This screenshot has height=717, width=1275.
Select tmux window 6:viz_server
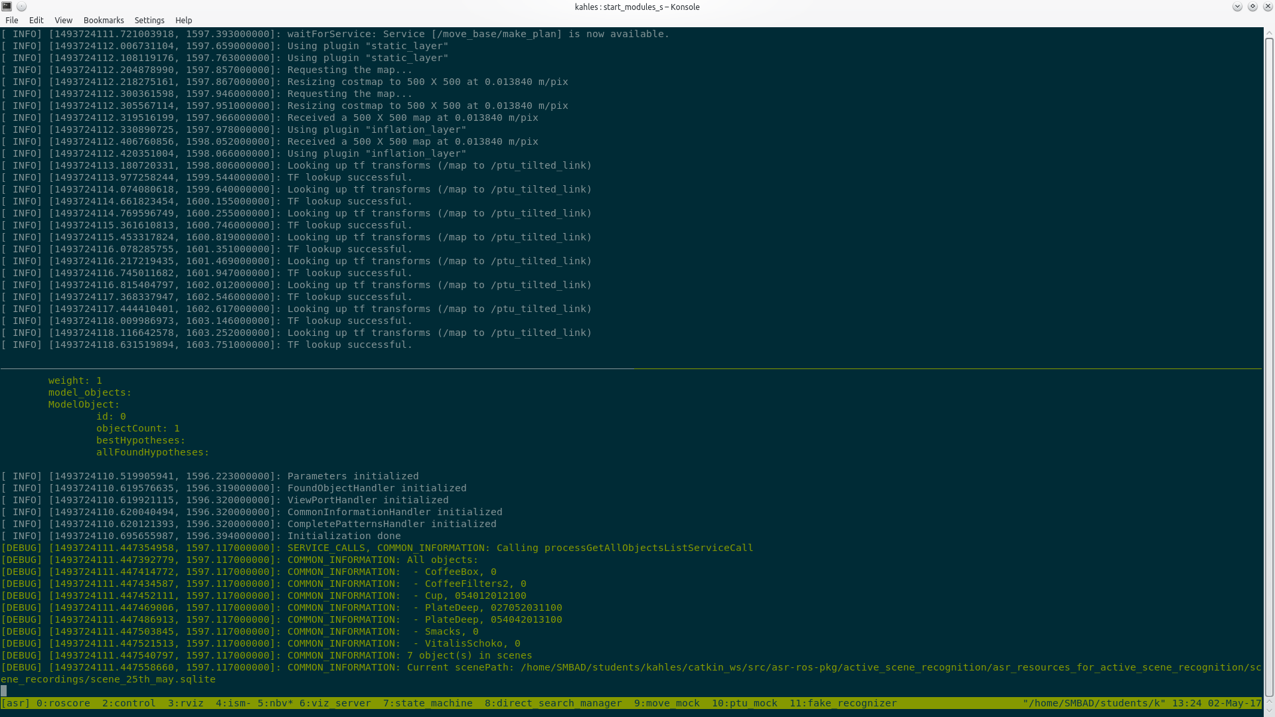pos(335,703)
